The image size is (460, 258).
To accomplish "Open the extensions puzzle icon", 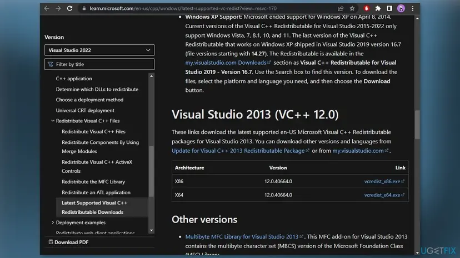I will pyautogui.click(x=378, y=8).
